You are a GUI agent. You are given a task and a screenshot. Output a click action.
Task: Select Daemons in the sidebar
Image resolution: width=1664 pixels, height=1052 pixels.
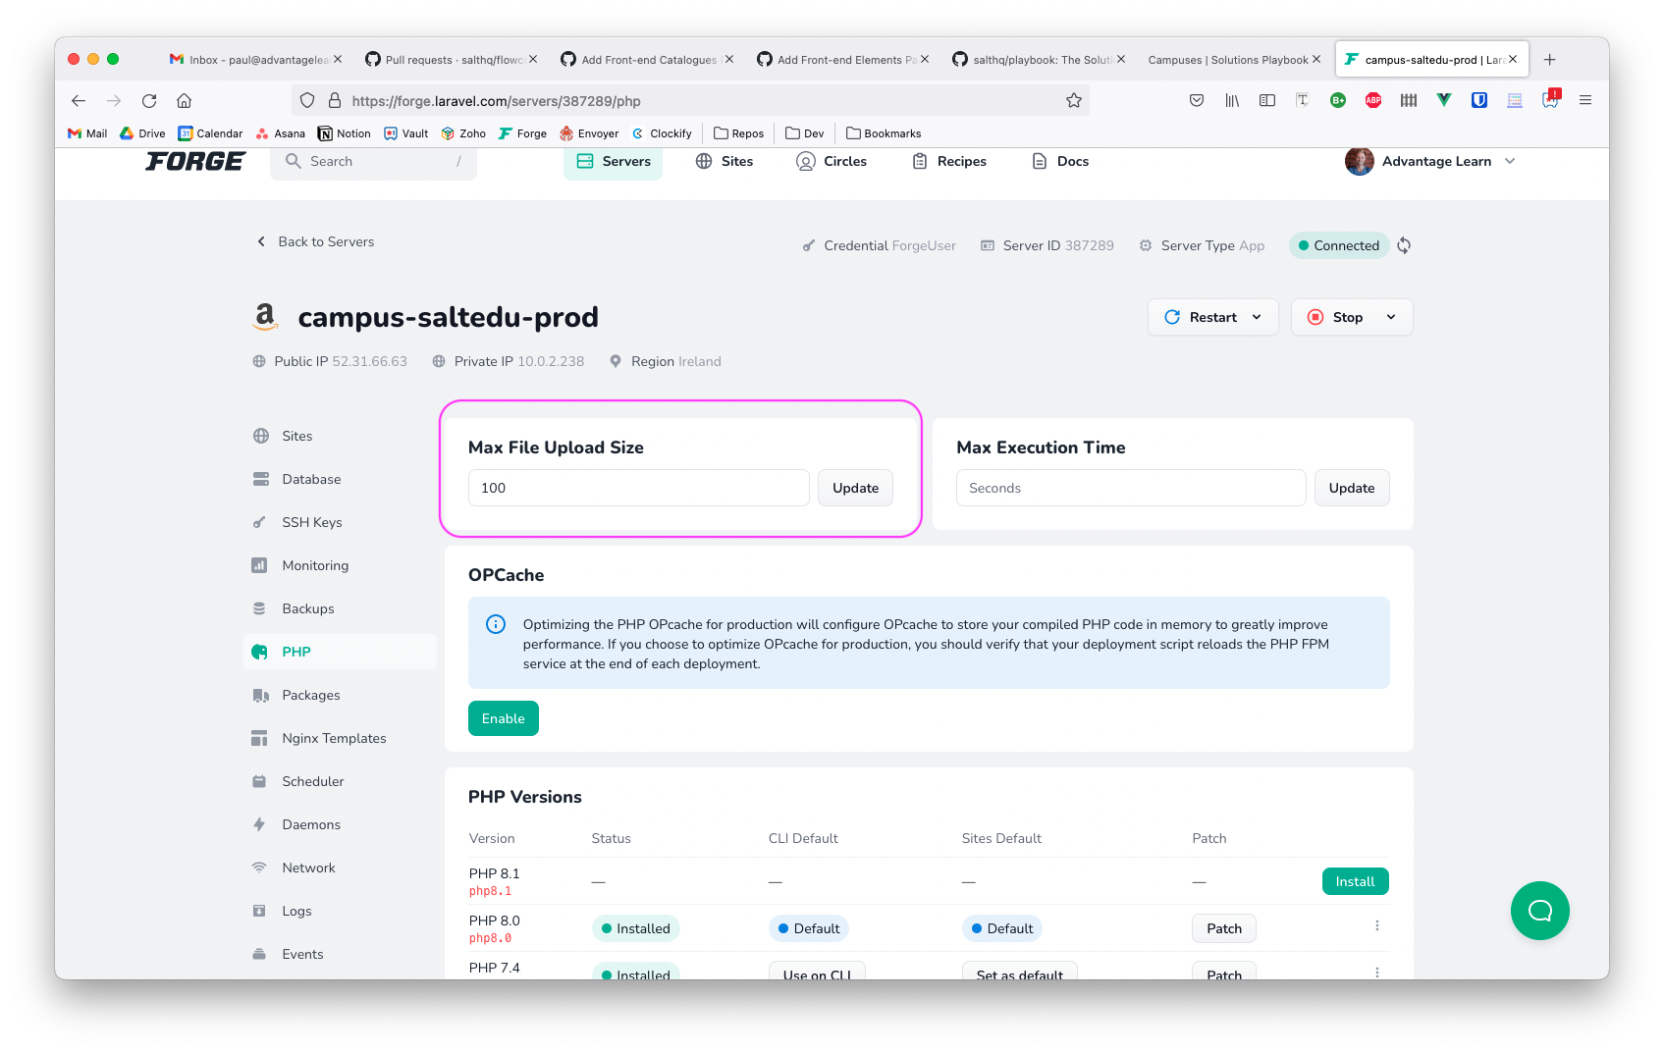311,824
